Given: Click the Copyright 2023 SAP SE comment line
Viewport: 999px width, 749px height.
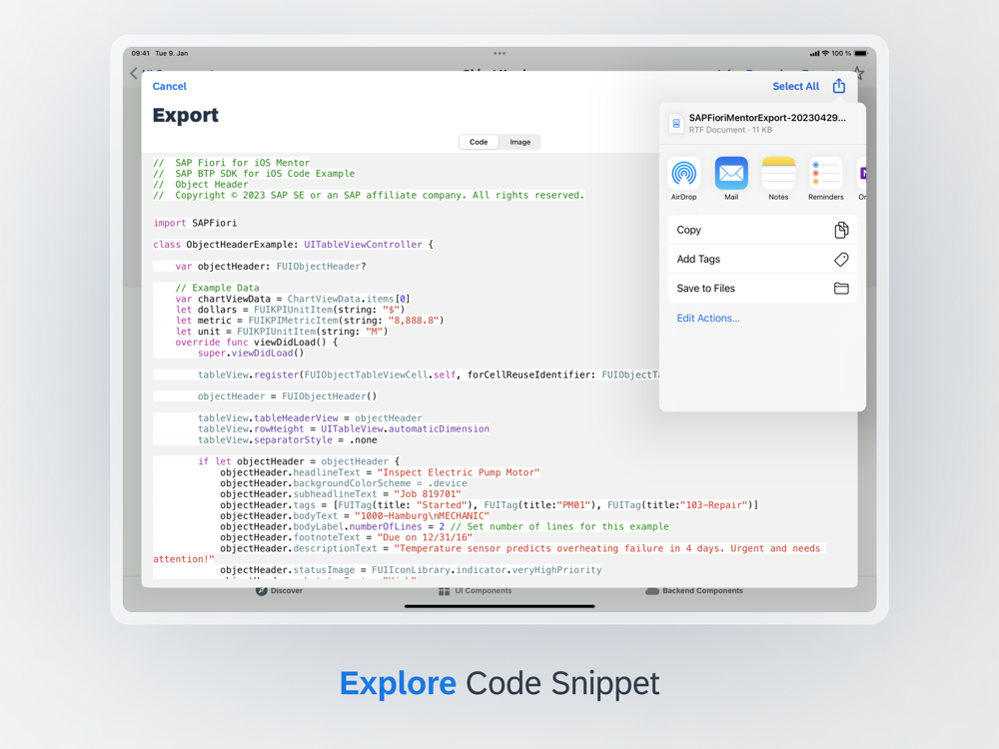Looking at the screenshot, I should [x=369, y=196].
